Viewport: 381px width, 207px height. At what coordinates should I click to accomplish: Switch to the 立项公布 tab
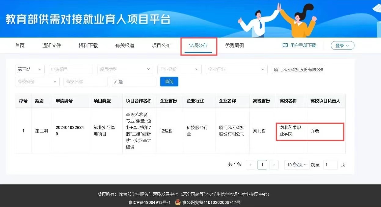coord(198,45)
